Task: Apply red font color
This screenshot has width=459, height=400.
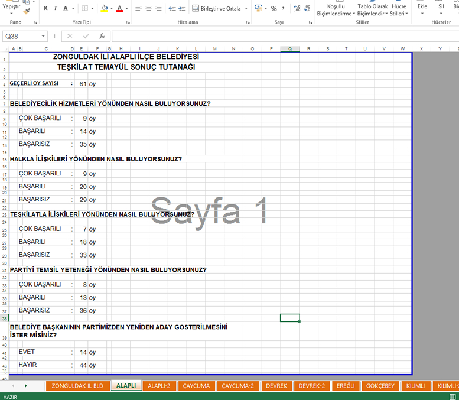Action: 119,8
